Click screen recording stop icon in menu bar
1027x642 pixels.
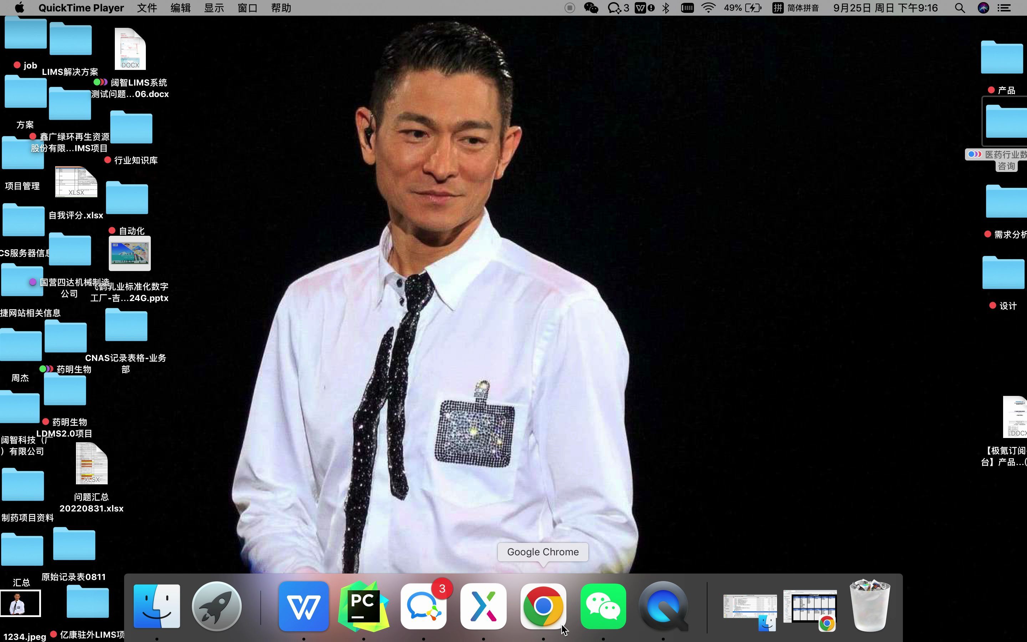(570, 7)
